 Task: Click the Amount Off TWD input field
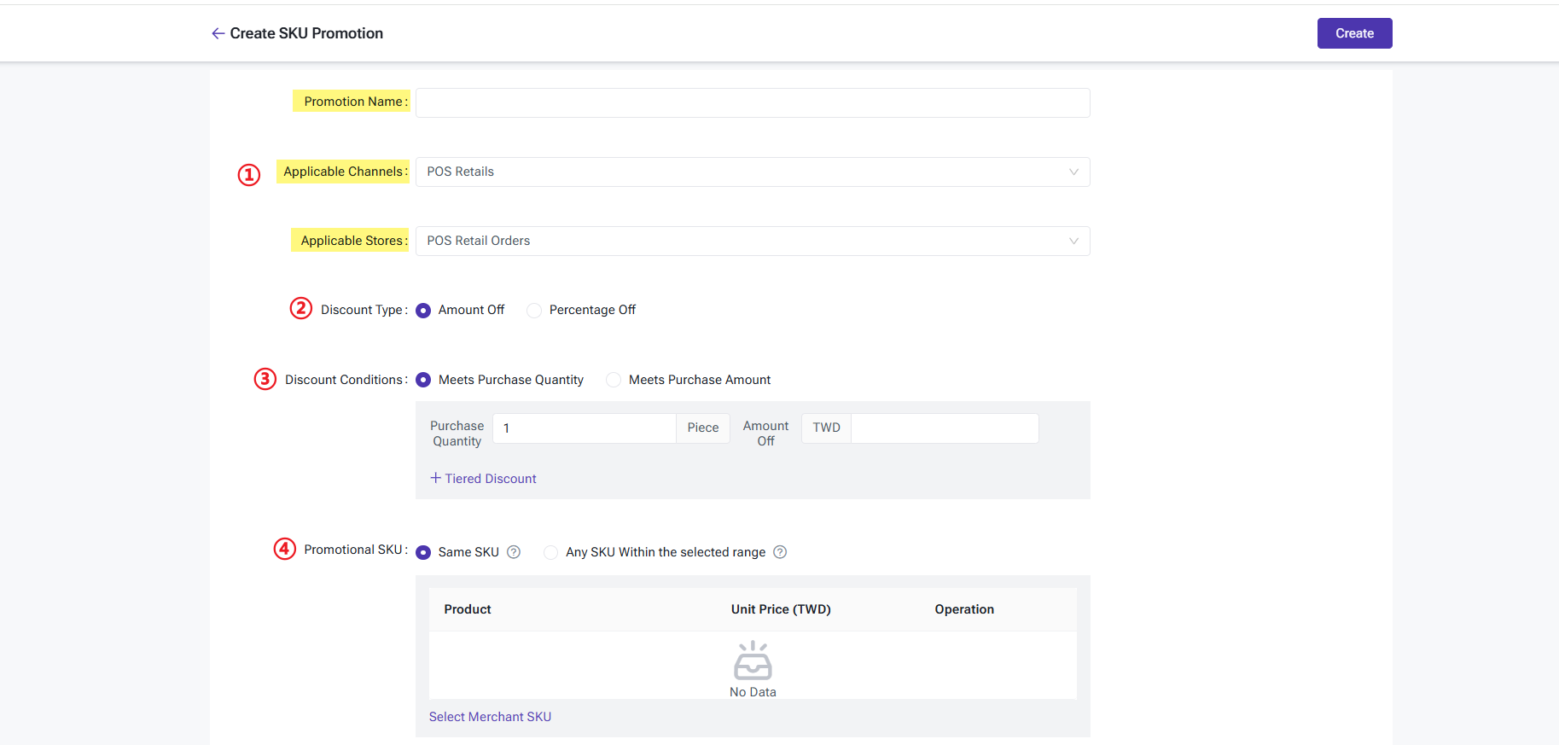click(x=944, y=428)
